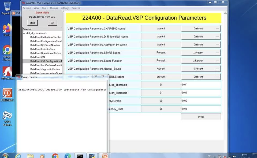Click the 2E4A00600F01000C command text line

(x=62, y=89)
